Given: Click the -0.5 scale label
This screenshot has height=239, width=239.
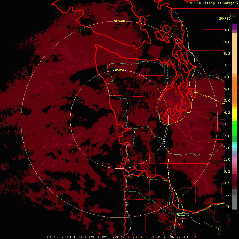Looking at the screenshot, I should [226, 183].
